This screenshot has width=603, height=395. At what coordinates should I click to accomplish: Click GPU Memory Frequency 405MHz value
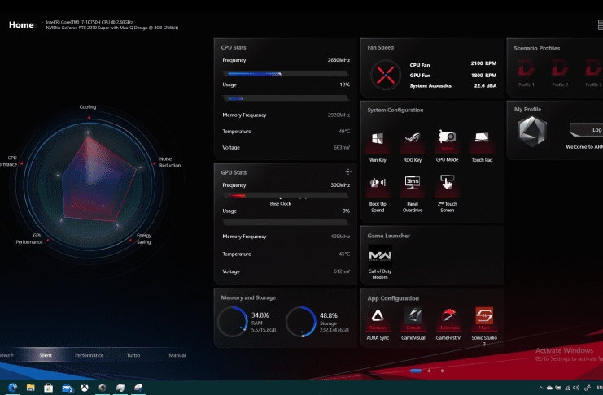click(340, 237)
